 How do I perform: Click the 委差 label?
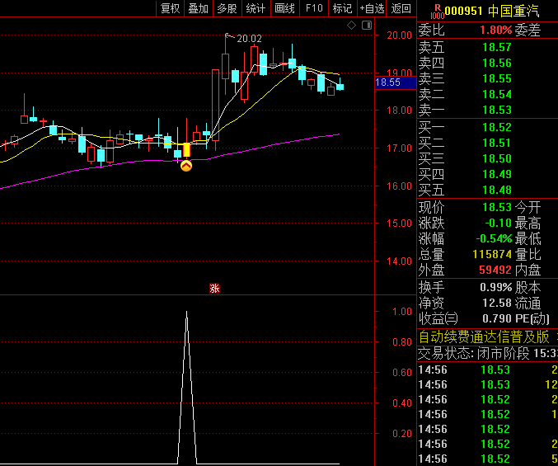point(528,30)
